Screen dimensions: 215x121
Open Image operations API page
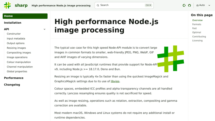point(17,57)
